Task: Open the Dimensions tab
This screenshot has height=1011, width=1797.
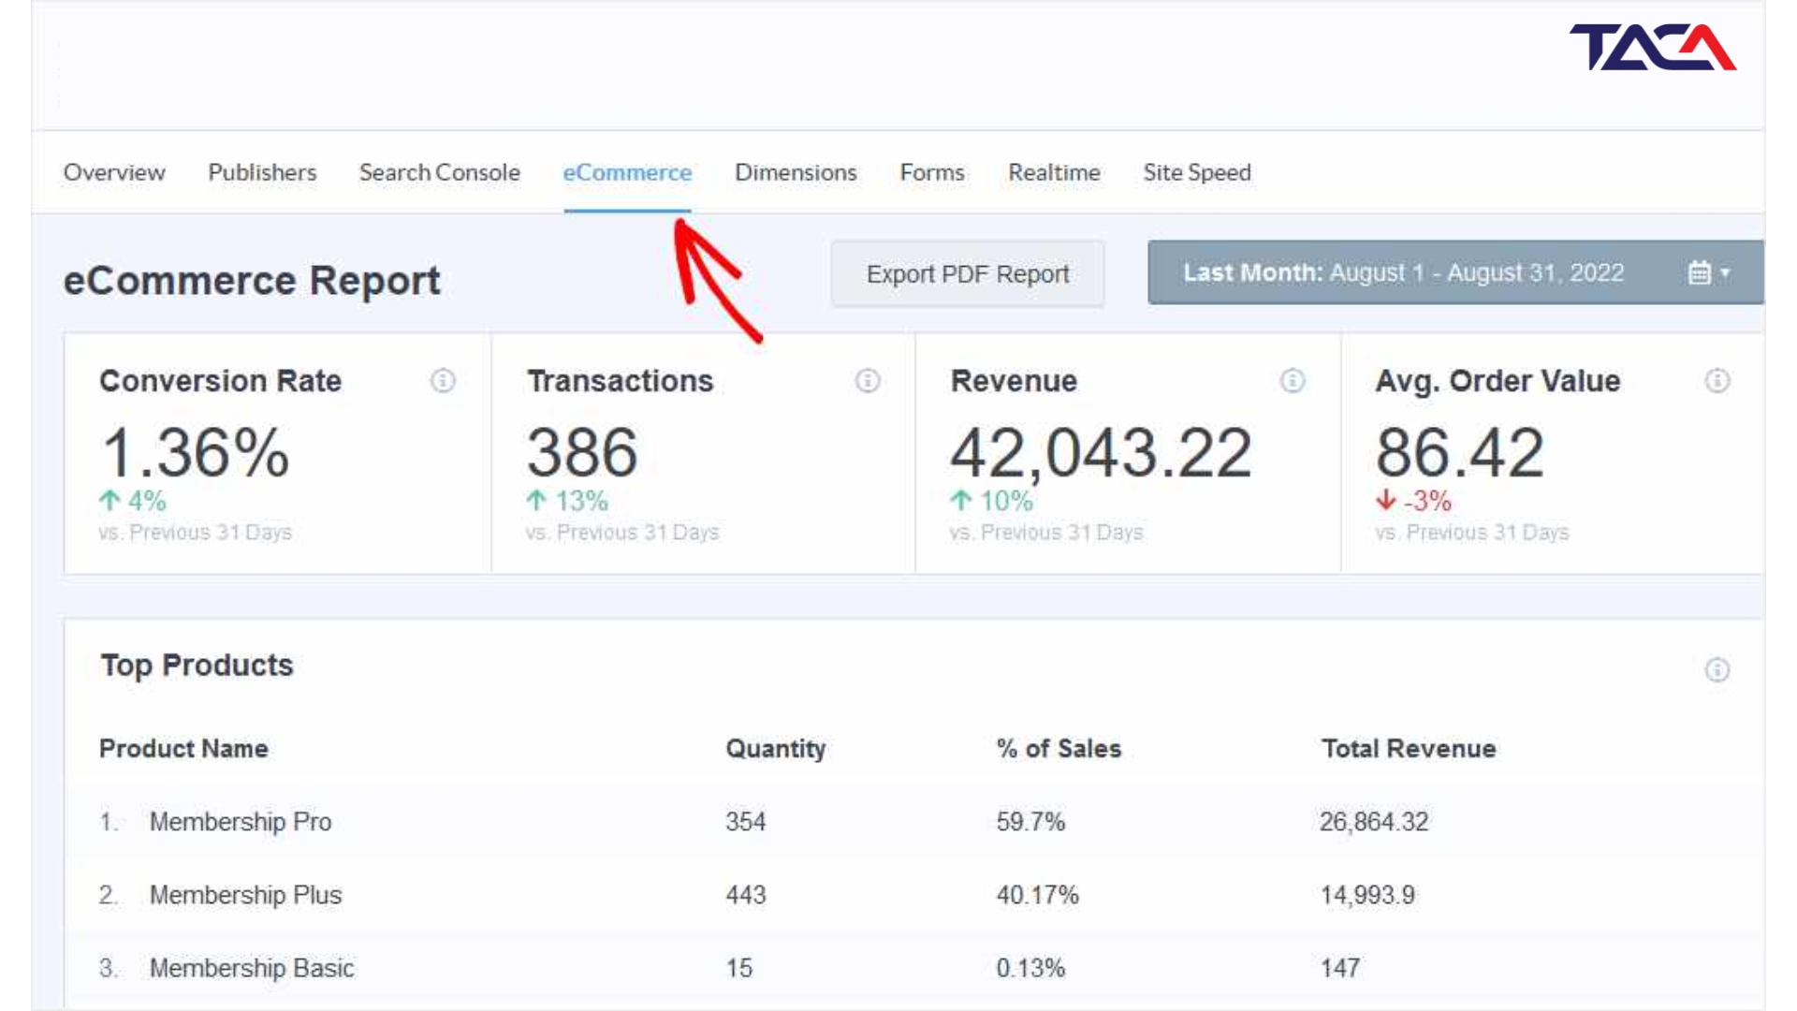Action: (796, 172)
